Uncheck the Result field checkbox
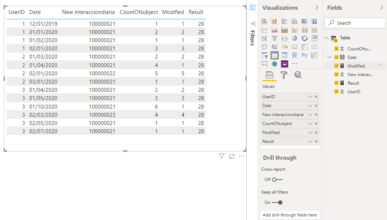Viewport: 387px width, 220px height. (x=337, y=83)
